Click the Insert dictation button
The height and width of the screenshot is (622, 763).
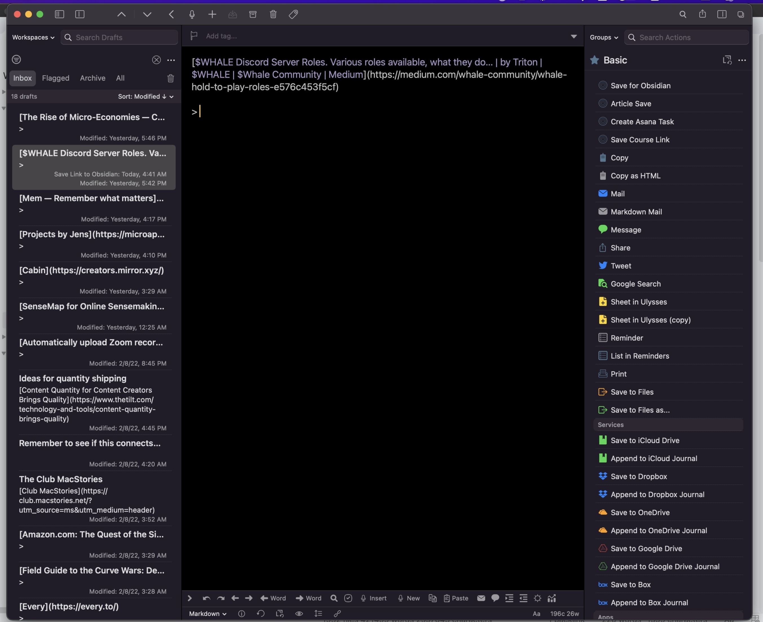click(x=373, y=598)
